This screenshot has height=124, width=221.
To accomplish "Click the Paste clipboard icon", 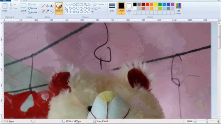I will click(x=5, y=6).
